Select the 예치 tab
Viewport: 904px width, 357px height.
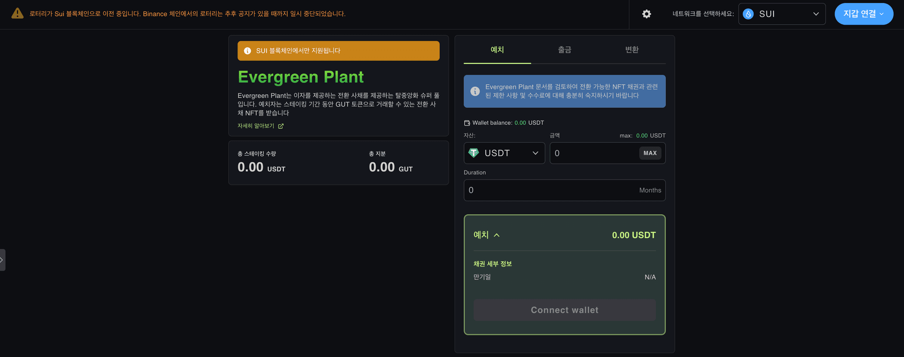click(497, 50)
